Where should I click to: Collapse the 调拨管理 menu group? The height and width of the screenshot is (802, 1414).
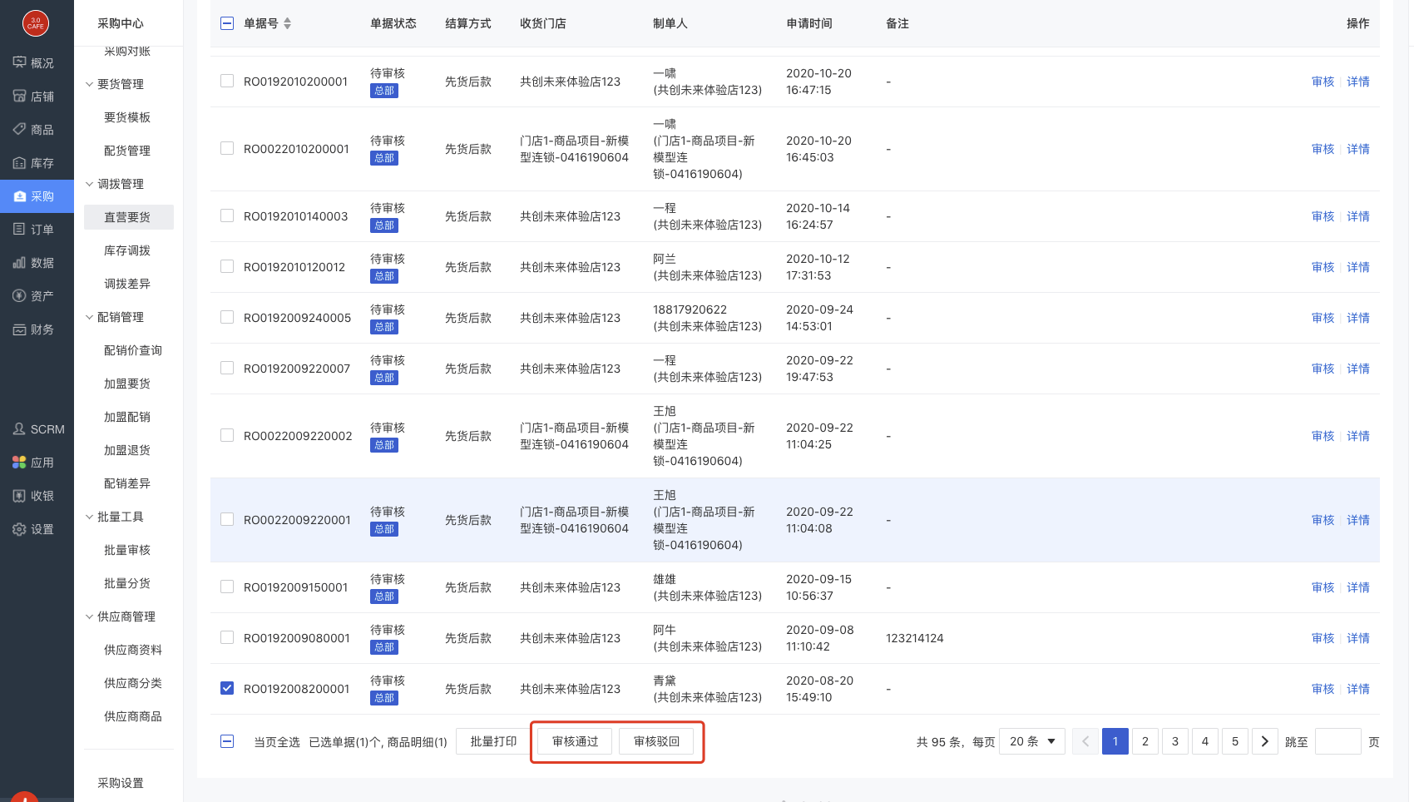116,184
